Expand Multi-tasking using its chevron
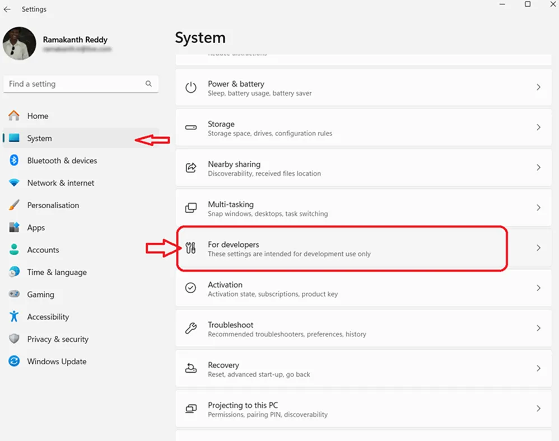Image resolution: width=559 pixels, height=441 pixels. click(538, 208)
